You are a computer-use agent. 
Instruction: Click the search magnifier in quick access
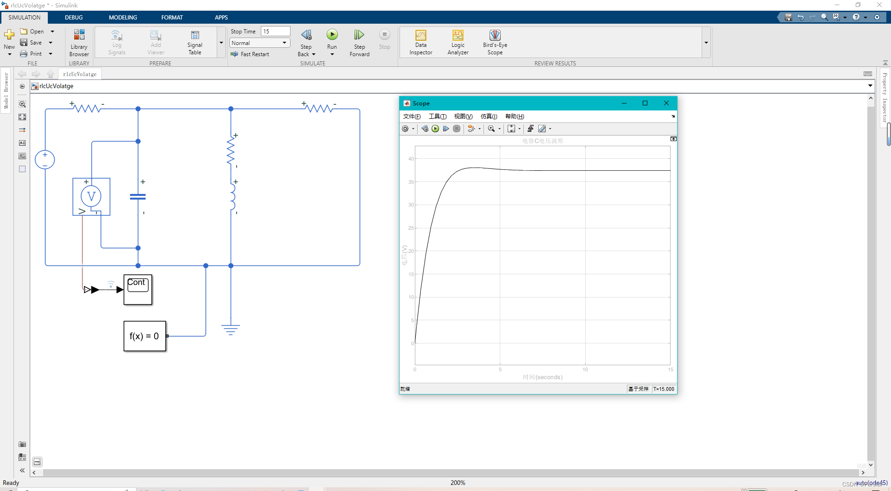(x=824, y=17)
